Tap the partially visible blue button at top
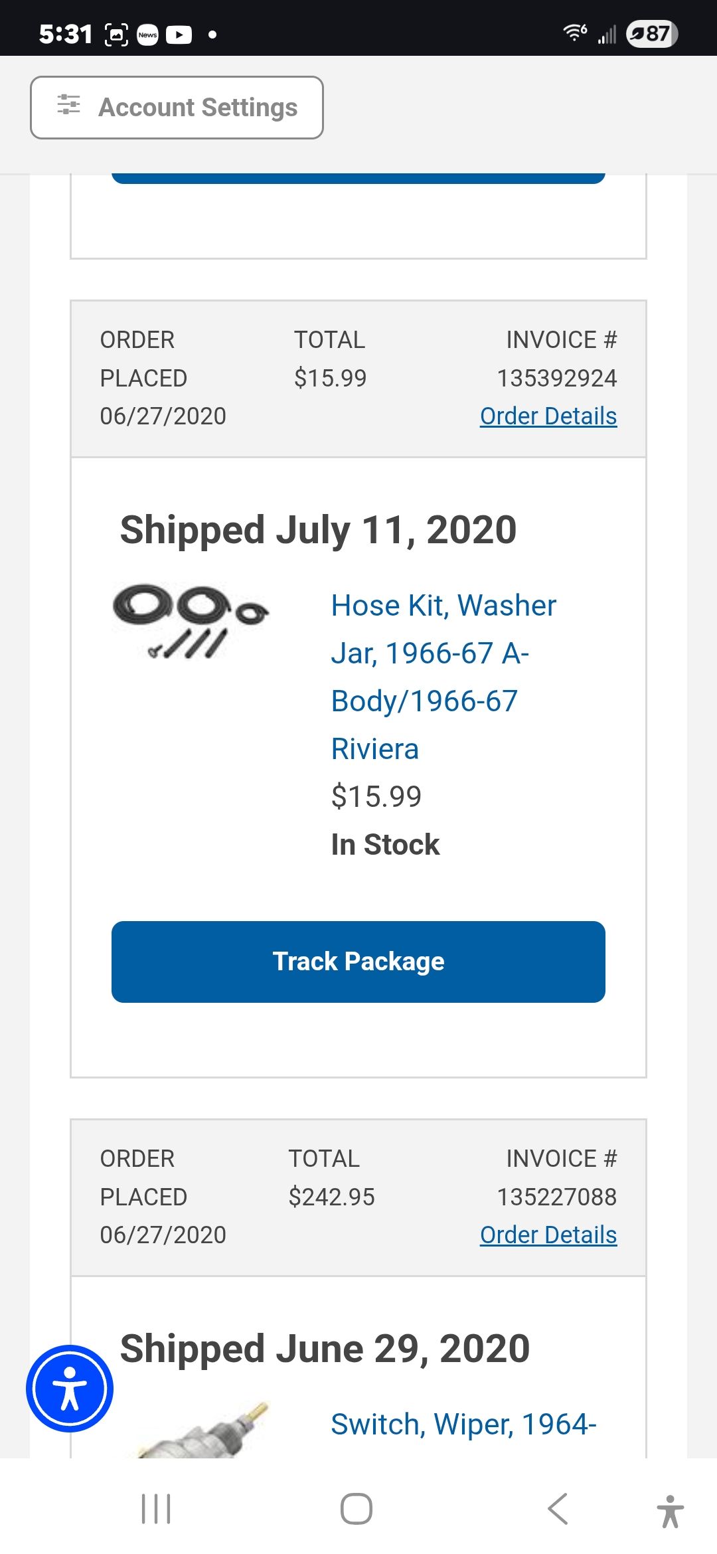 point(358,178)
